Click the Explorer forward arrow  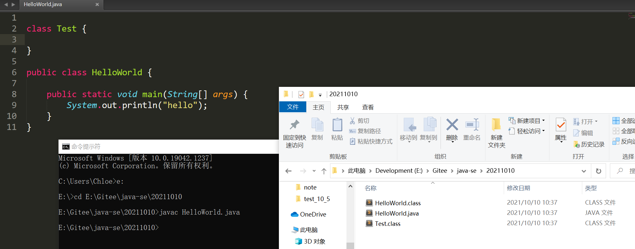[x=303, y=171]
